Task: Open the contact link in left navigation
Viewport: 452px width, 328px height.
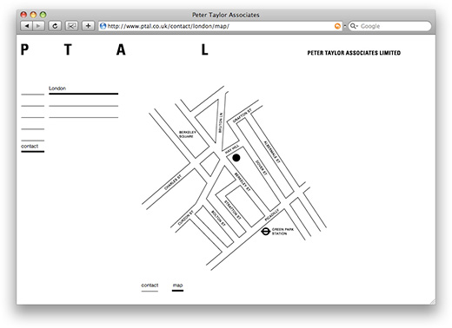Action: coord(30,146)
